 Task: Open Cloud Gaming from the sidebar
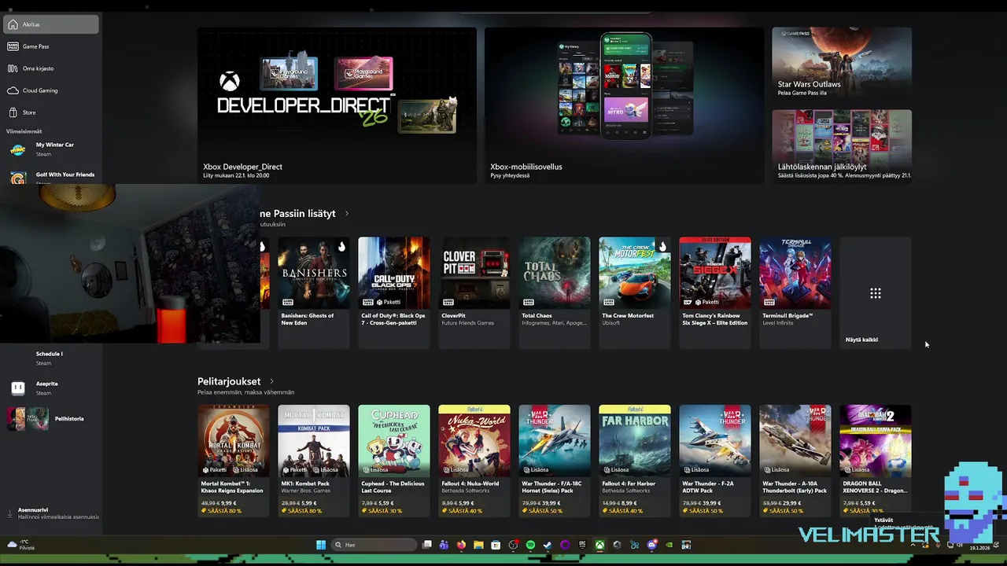[x=51, y=90]
